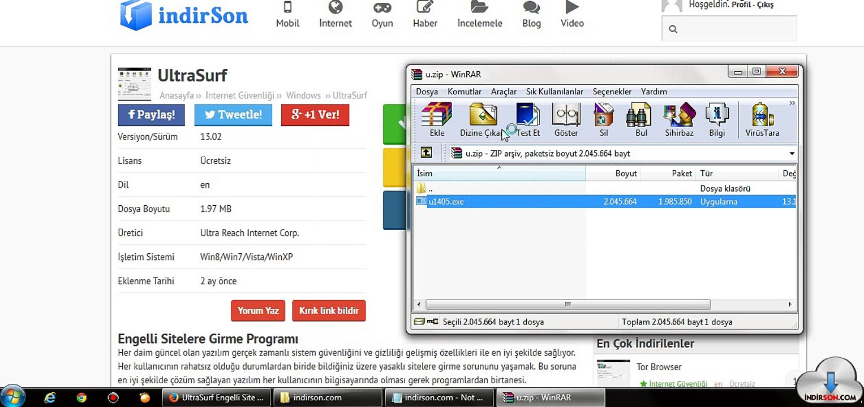Click the Bilgi (Info) toolbar icon
The width and height of the screenshot is (864, 407).
(717, 120)
